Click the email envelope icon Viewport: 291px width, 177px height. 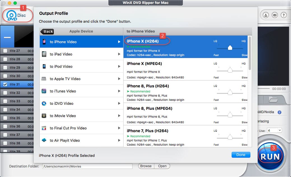tap(275, 15)
